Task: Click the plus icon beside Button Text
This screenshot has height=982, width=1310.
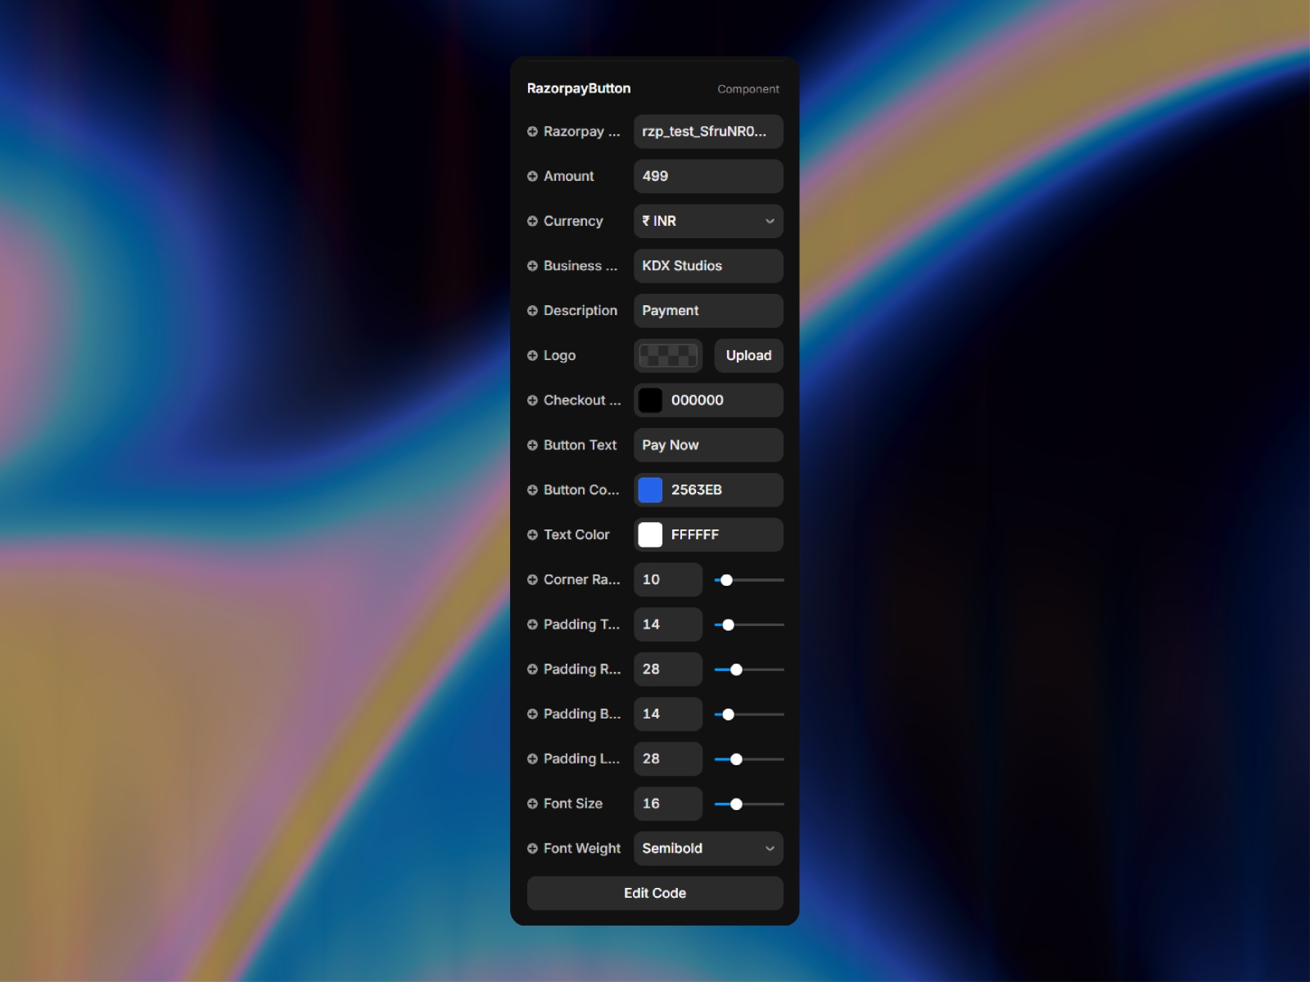Action: click(x=532, y=445)
